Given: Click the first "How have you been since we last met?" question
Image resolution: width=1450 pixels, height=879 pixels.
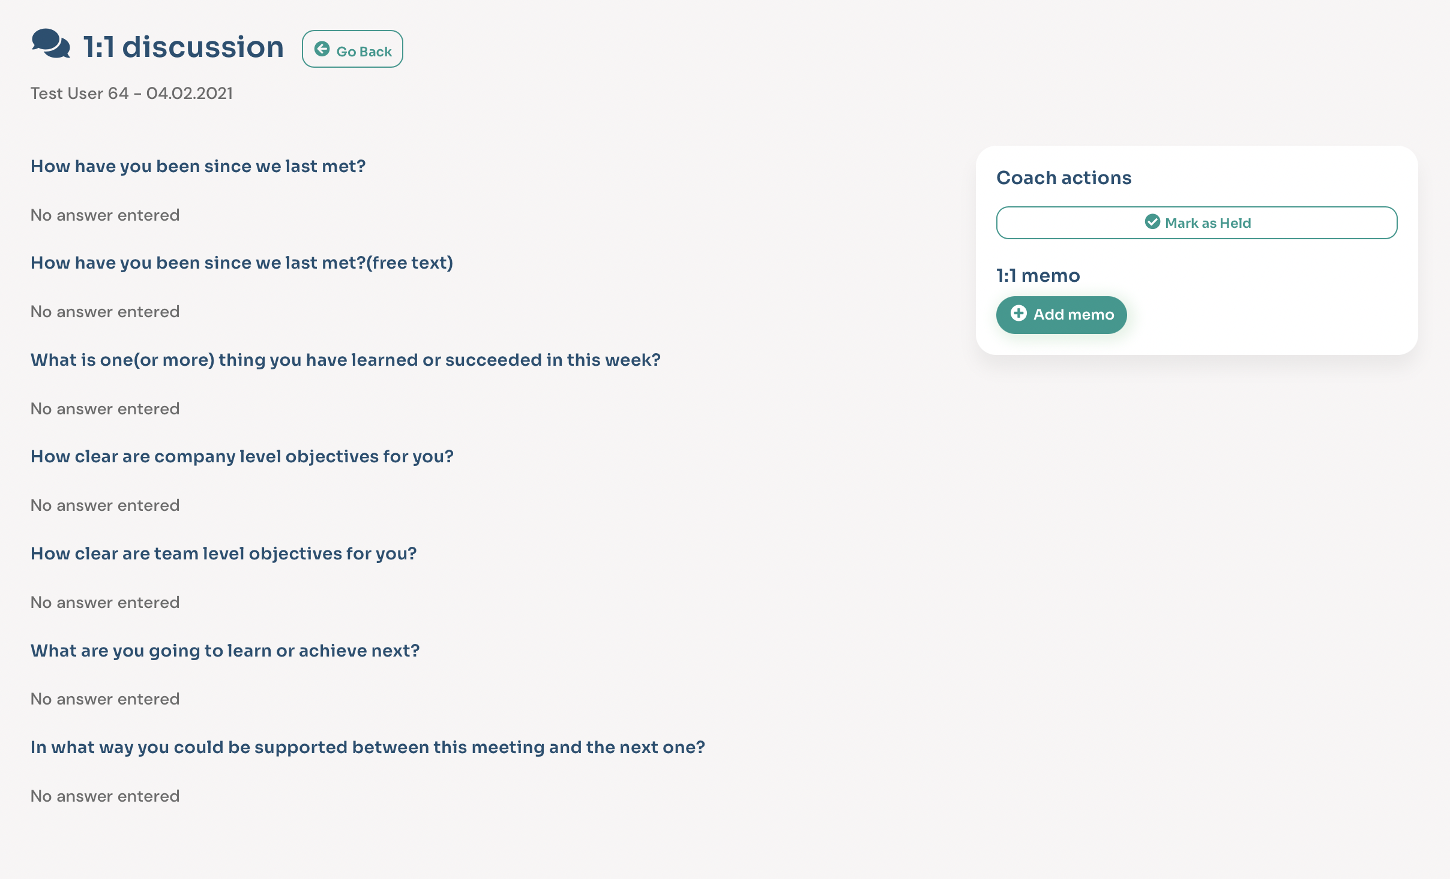Looking at the screenshot, I should (198, 167).
